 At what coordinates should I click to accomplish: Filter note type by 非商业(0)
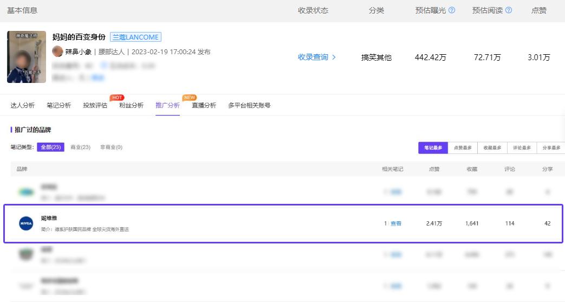(x=111, y=147)
